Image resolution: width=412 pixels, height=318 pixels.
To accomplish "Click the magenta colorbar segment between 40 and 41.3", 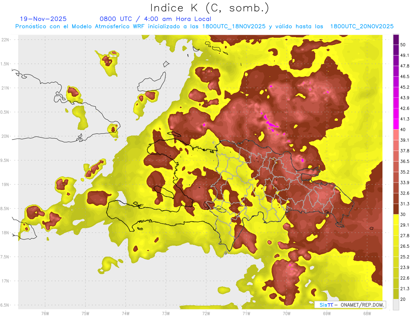I will click(396, 124).
